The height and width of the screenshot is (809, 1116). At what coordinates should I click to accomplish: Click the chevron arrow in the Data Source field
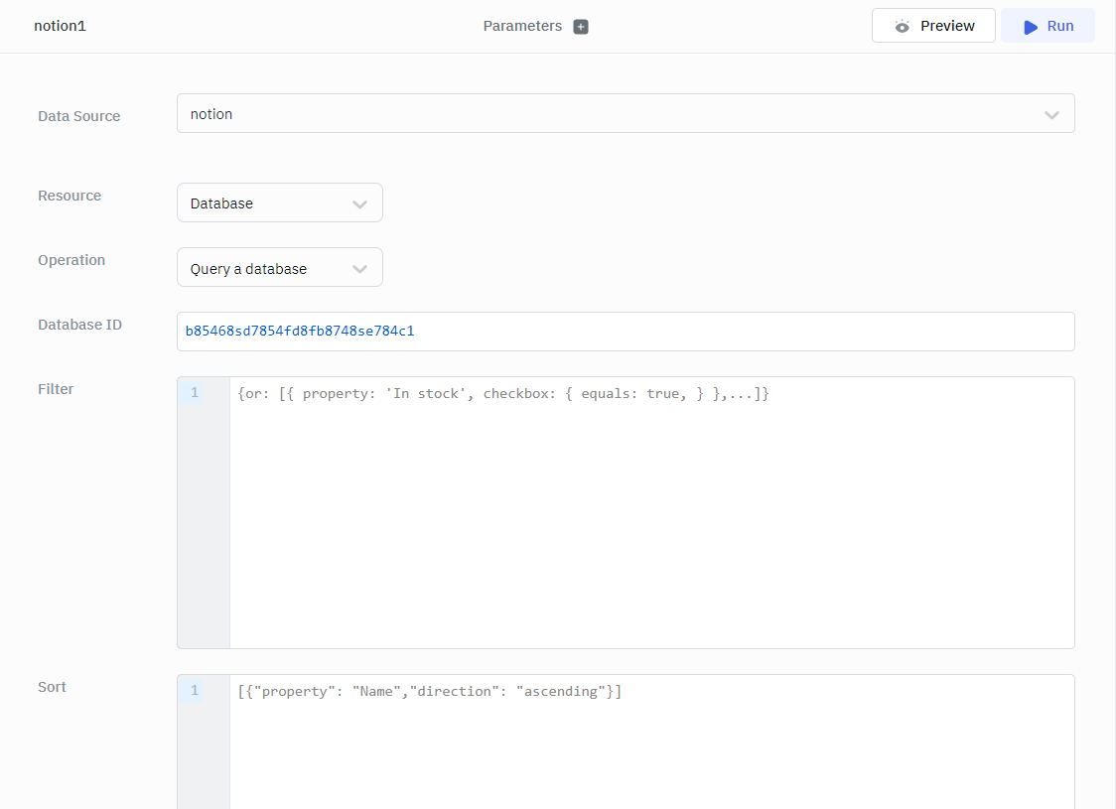1051,115
